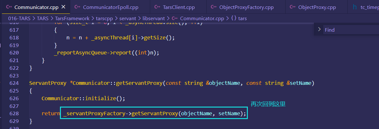Expand the Find widget's replace toggle arrow
Screen dimensions: 379x129
tap(319, 29)
